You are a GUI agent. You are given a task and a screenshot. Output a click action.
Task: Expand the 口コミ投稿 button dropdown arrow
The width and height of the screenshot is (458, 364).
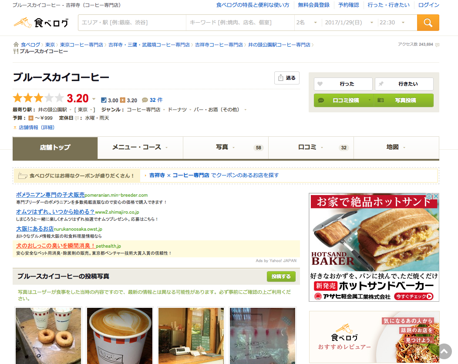(370, 100)
